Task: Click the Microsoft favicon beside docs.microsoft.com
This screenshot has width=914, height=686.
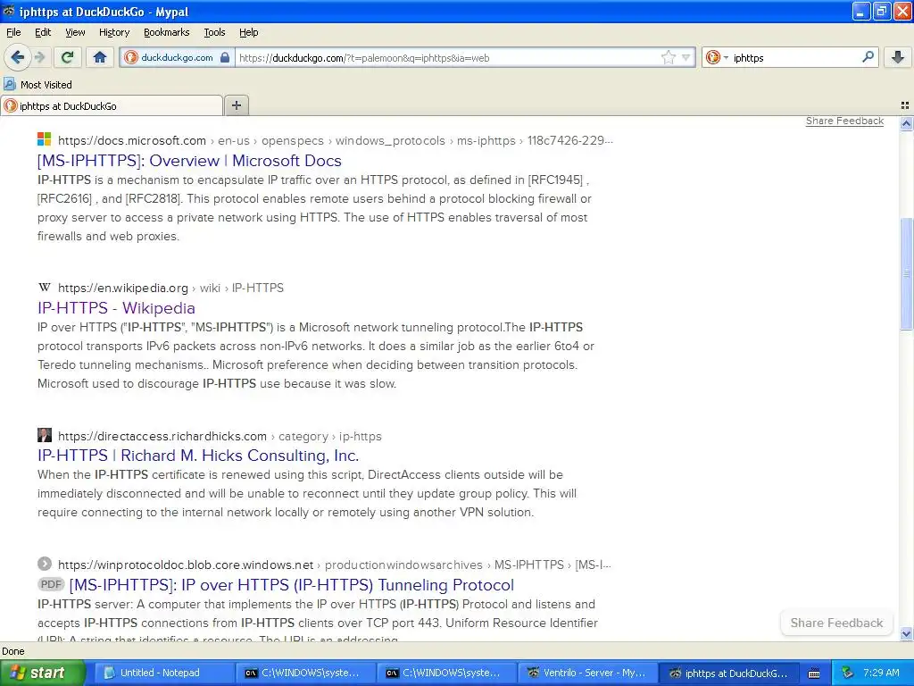Action: 45,139
